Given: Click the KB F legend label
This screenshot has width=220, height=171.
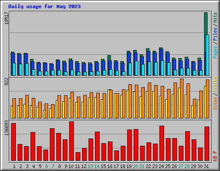Looking at the screenshot, I should click(x=215, y=156).
